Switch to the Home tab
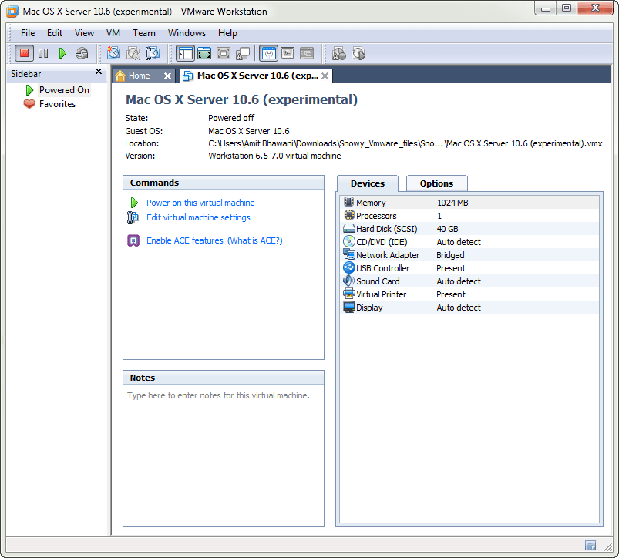 tap(139, 76)
